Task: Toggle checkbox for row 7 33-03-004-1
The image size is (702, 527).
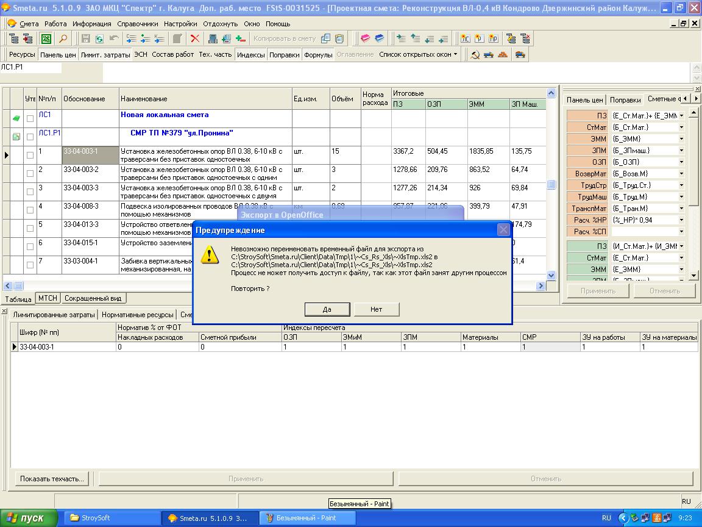Action: point(30,265)
